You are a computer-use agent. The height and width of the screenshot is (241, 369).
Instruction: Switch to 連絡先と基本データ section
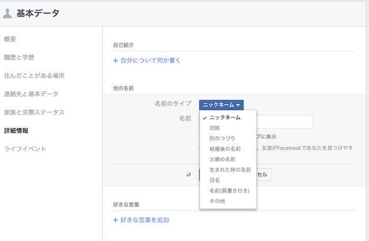[31, 94]
